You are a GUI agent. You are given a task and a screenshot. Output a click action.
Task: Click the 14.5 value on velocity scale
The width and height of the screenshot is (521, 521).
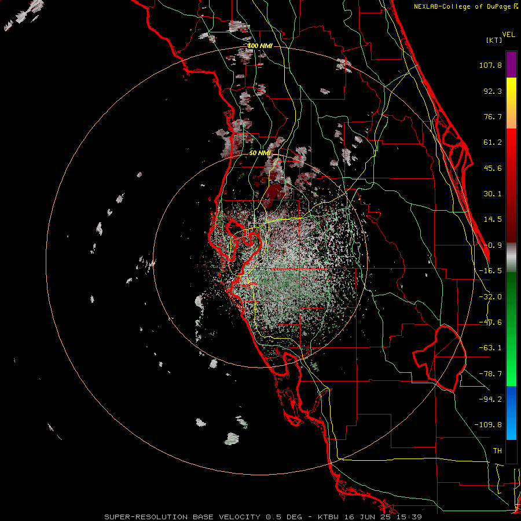coord(493,219)
